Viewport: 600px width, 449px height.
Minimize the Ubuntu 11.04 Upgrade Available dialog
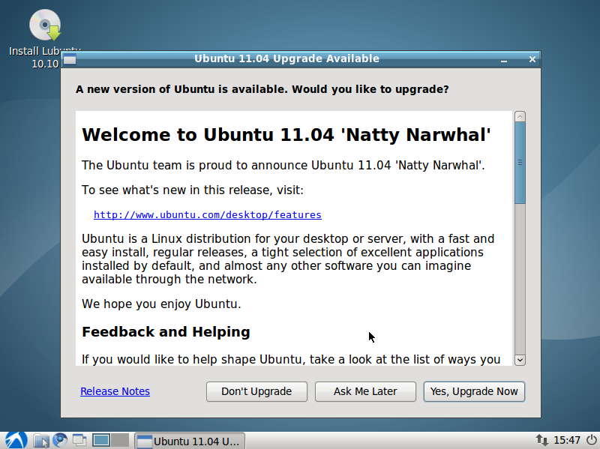504,60
